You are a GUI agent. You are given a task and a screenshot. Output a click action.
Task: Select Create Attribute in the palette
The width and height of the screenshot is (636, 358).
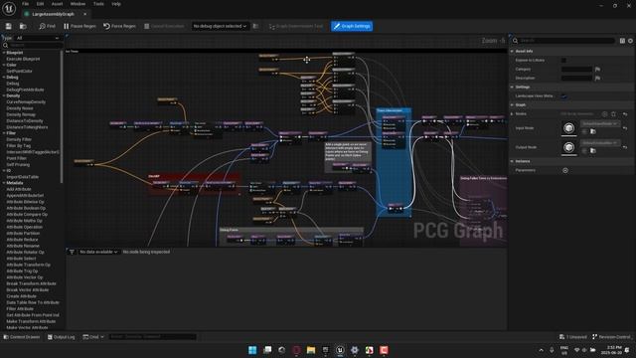click(x=21, y=296)
